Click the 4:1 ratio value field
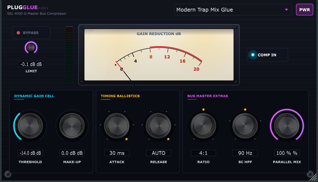318x182 pixels. click(203, 153)
